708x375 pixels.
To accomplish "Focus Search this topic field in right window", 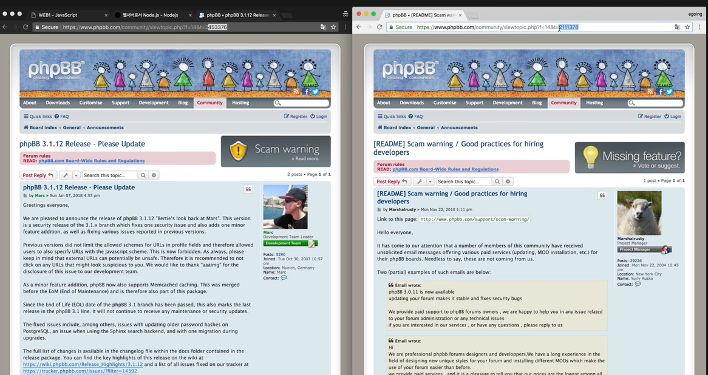I will [x=464, y=181].
